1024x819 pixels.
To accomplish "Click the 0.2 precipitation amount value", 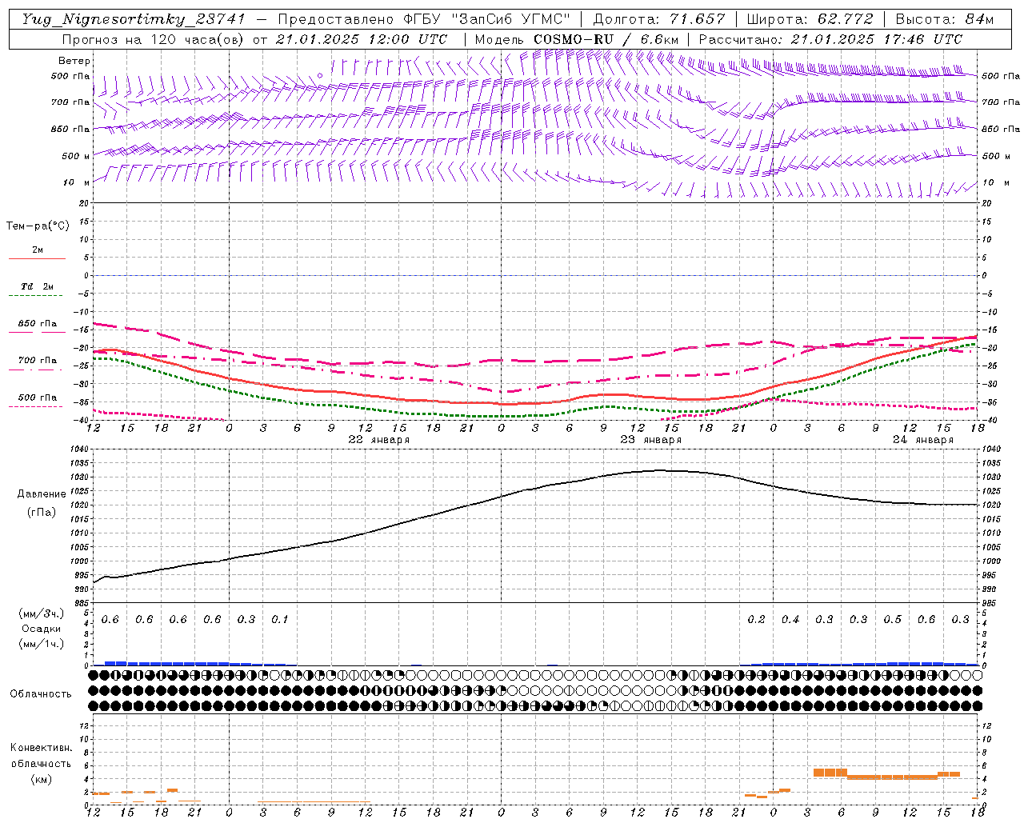I will (756, 619).
